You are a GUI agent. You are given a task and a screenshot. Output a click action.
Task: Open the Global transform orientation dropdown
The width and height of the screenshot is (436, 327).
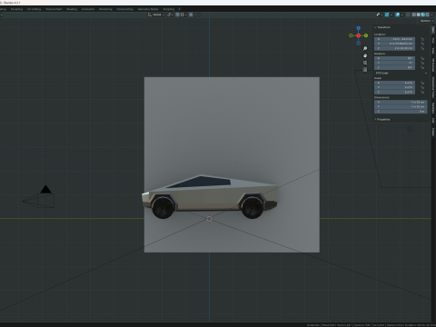[156, 15]
